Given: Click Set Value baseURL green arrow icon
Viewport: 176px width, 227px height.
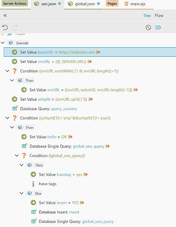Looking at the screenshot, I should (x=15, y=52).
